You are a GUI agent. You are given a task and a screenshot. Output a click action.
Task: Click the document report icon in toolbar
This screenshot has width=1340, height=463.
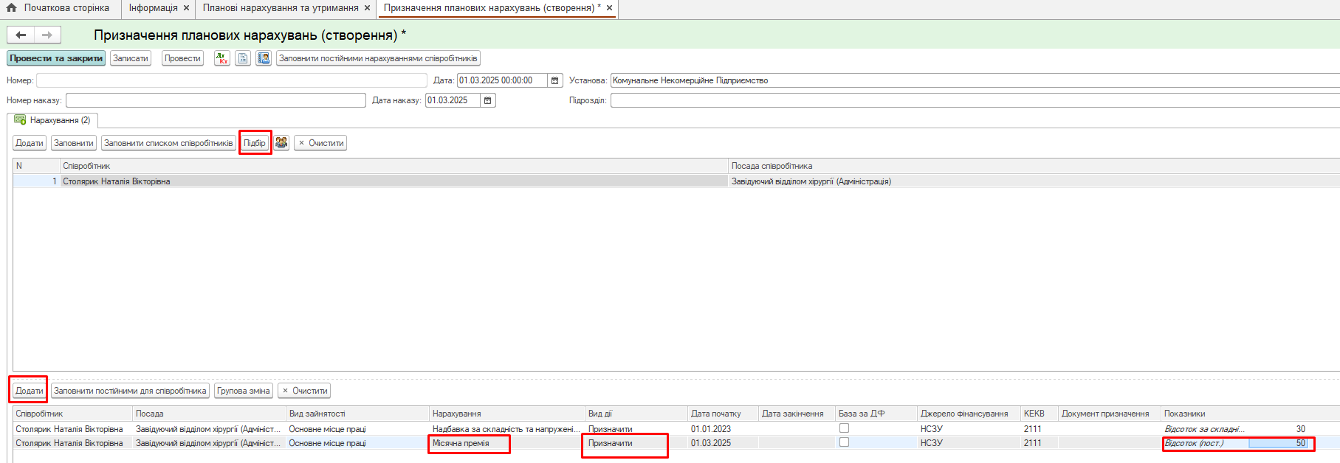point(243,58)
